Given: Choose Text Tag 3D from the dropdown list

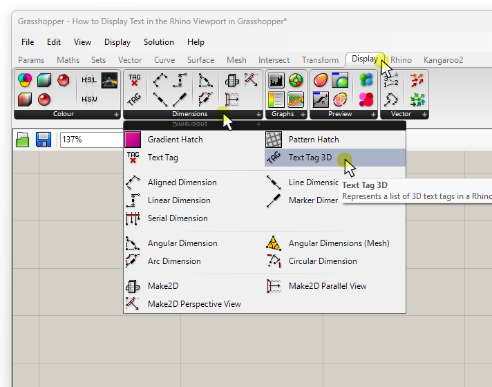Looking at the screenshot, I should [x=335, y=158].
